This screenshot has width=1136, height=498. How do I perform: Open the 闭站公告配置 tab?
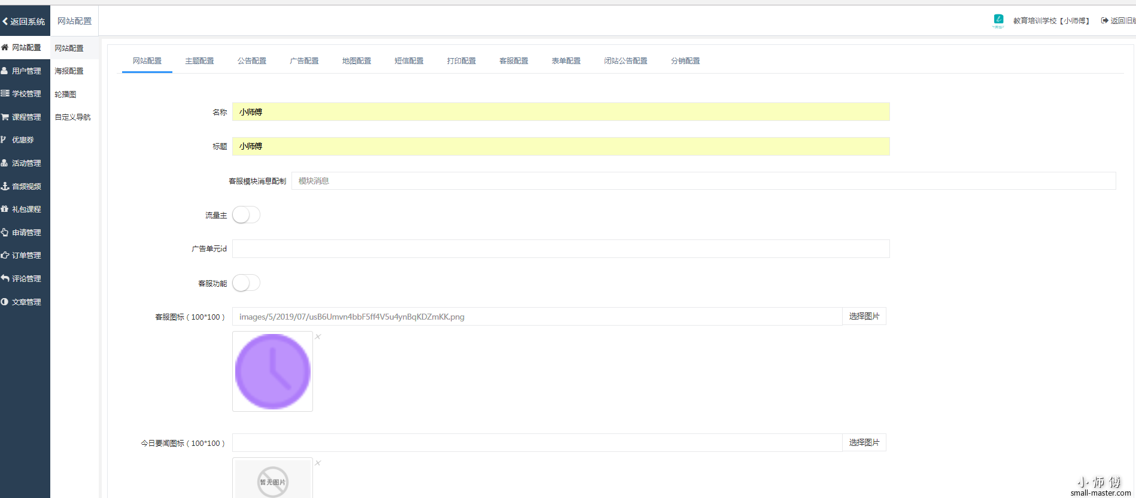pos(625,61)
